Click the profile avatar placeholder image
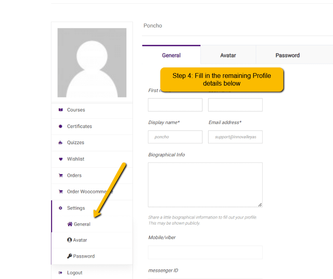Viewport: 333px width, 279px height. pos(92,63)
